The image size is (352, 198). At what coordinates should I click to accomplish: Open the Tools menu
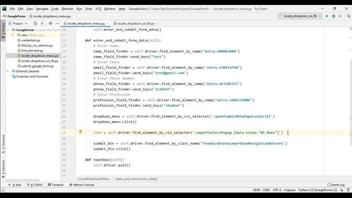pyautogui.click(x=89, y=9)
